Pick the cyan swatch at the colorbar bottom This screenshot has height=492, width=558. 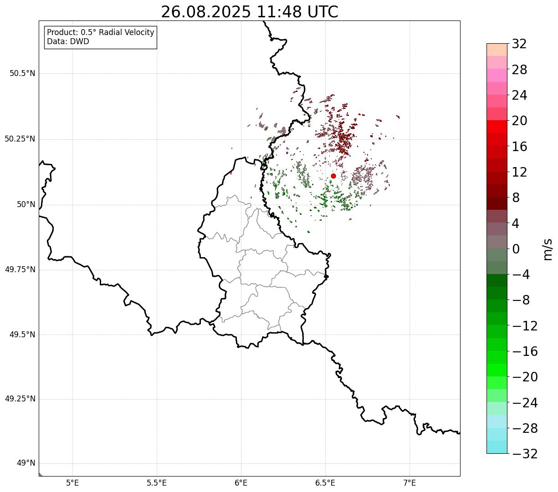(x=497, y=447)
